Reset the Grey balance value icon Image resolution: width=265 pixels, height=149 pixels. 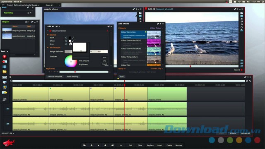(x=66, y=44)
